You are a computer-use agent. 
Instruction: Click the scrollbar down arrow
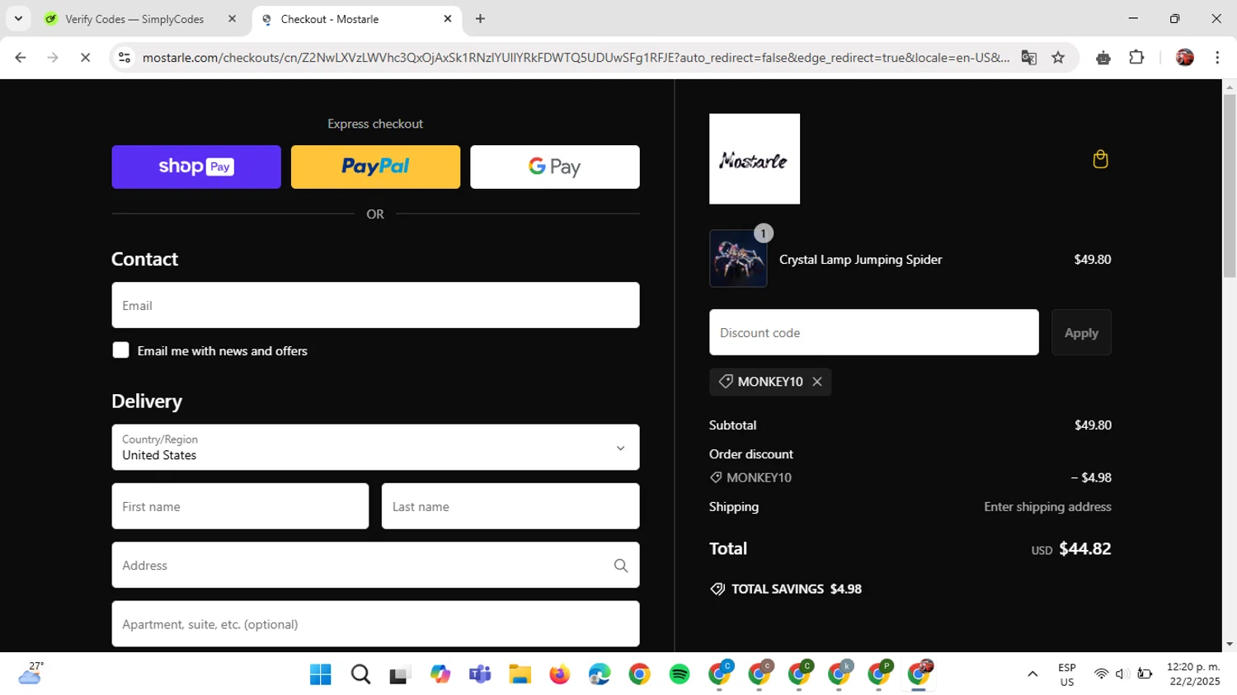point(1230,645)
